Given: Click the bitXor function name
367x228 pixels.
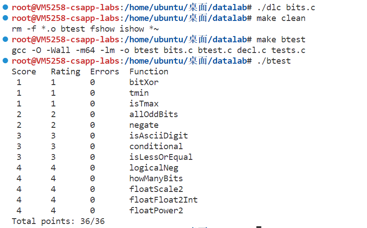Looking at the screenshot, I should [144, 82].
